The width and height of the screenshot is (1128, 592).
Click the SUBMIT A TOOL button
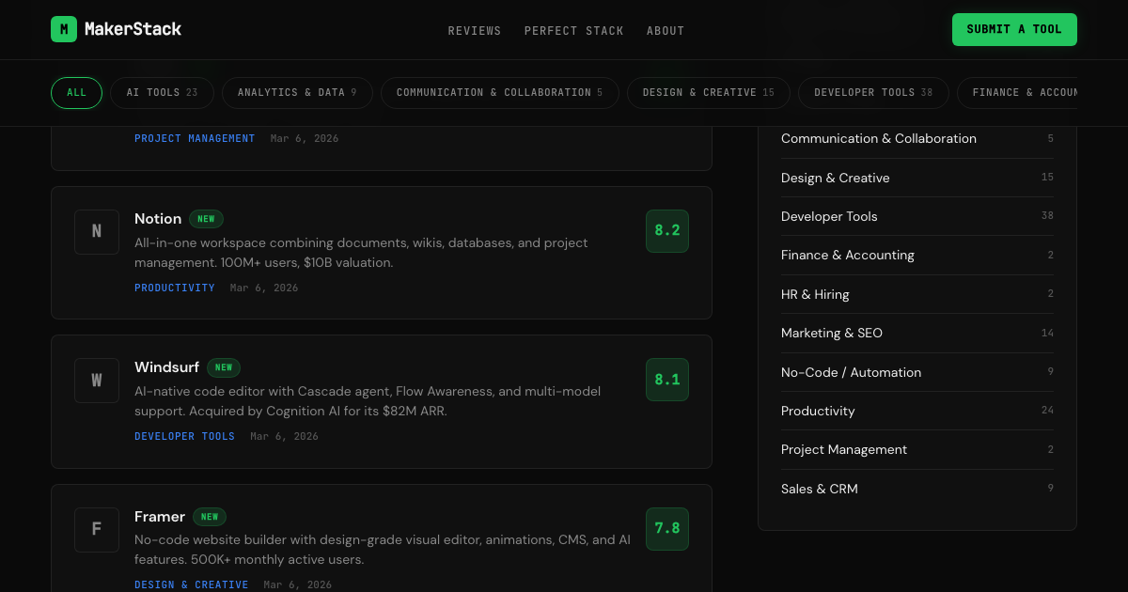click(x=1014, y=29)
